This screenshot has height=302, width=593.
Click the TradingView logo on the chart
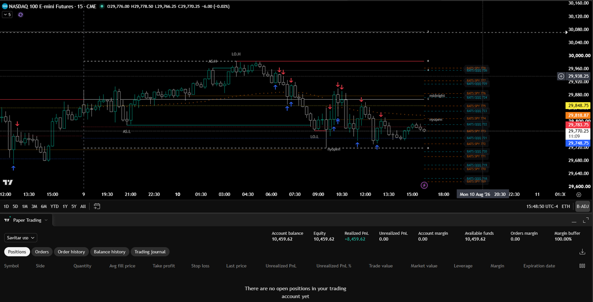[7, 183]
